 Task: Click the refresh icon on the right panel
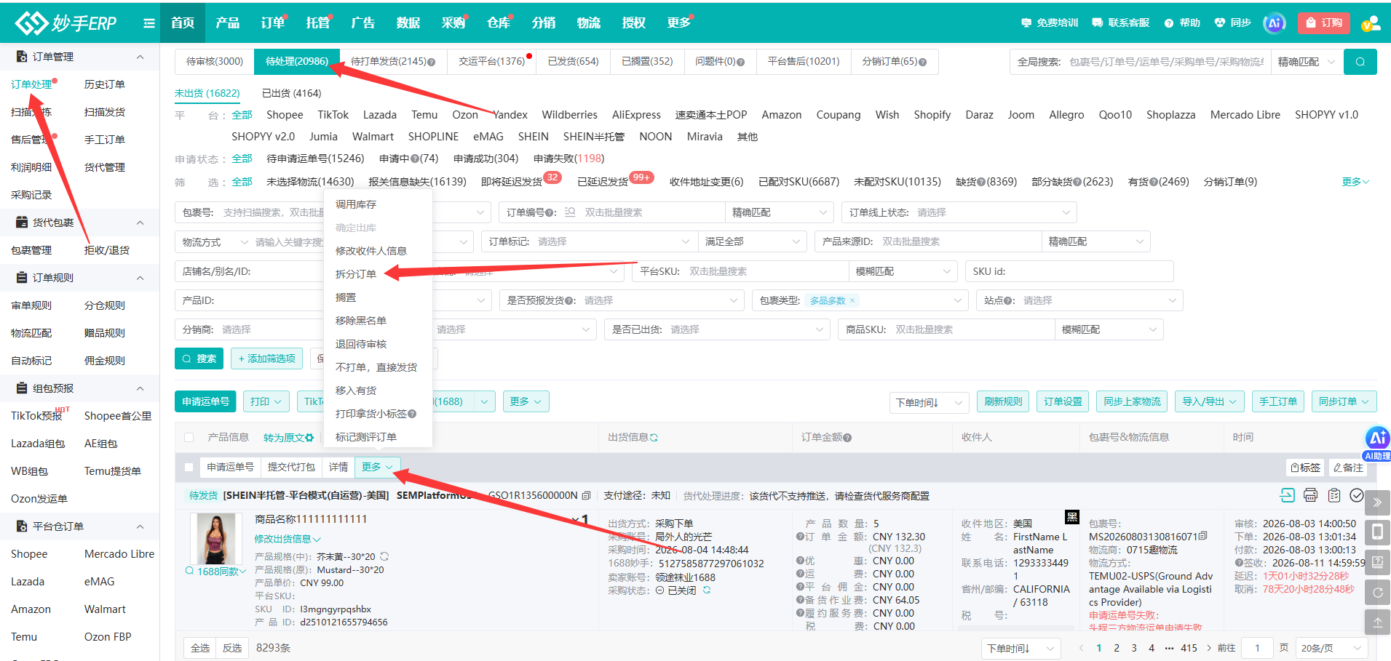1377,593
